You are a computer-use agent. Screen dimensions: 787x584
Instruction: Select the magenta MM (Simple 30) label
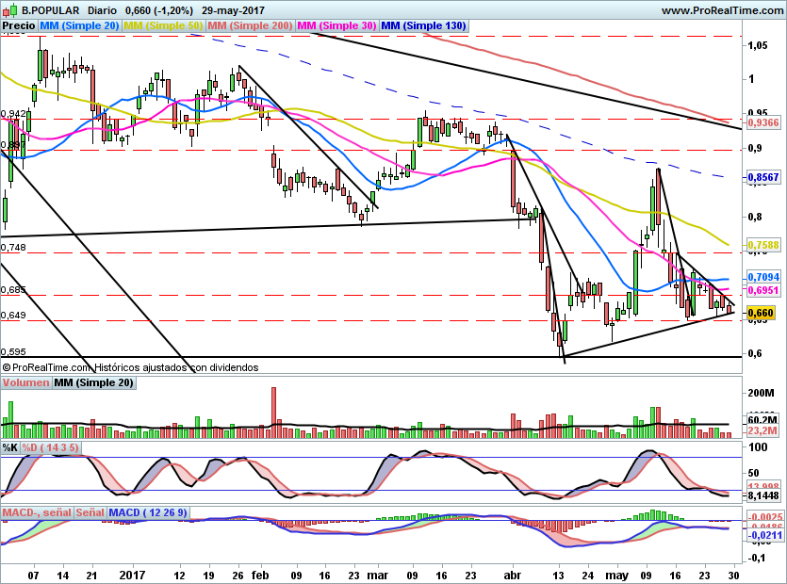[x=337, y=26]
